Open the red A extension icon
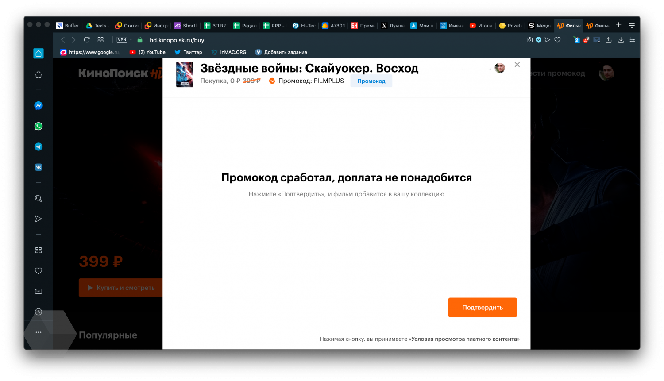Viewport: 664px width, 381px height. click(x=586, y=40)
